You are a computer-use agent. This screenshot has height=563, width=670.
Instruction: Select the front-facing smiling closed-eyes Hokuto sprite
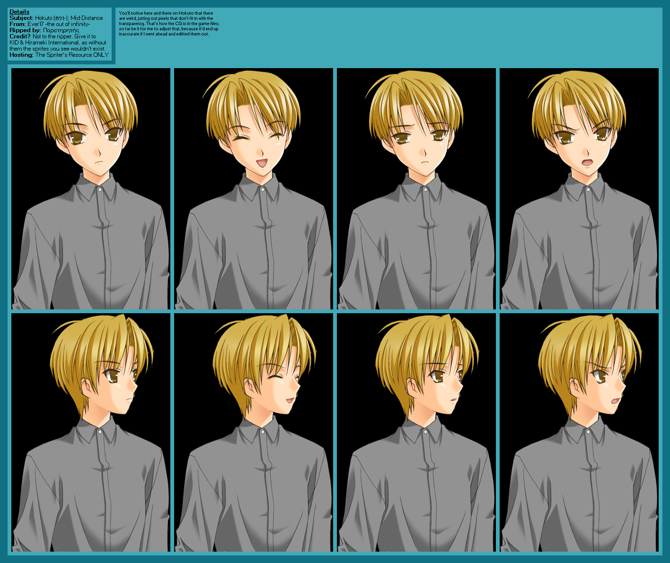(x=254, y=189)
